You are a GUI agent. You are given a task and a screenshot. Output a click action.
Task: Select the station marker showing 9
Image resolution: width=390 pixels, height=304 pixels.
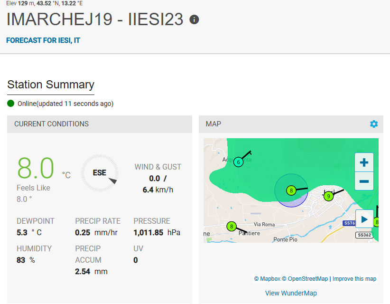pos(328,196)
